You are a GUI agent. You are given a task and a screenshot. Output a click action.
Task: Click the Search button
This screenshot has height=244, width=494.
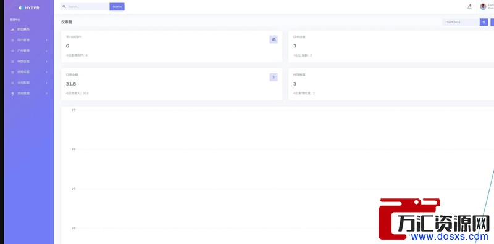point(117,7)
